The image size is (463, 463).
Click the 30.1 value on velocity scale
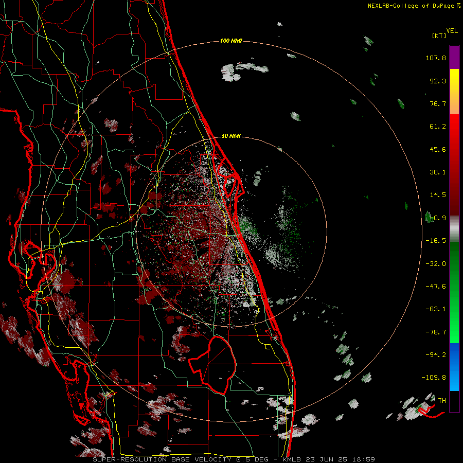click(x=438, y=172)
